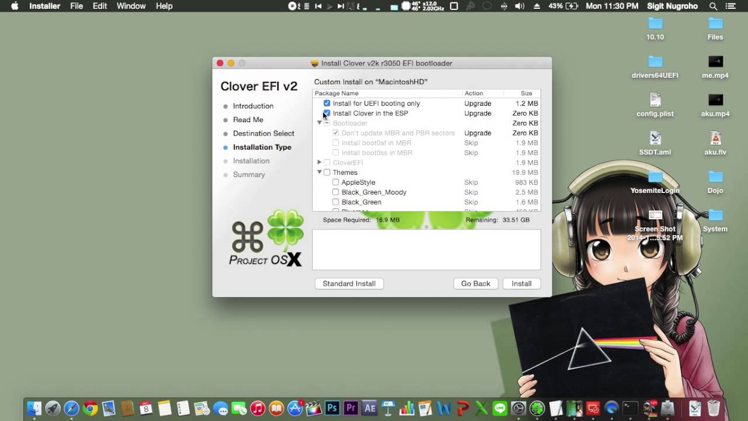The width and height of the screenshot is (748, 421).
Task: Select the YosemiteLogin folder on desktop
Action: click(655, 182)
